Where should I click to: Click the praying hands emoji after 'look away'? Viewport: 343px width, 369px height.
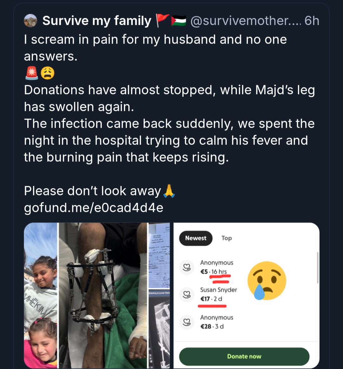(x=169, y=191)
